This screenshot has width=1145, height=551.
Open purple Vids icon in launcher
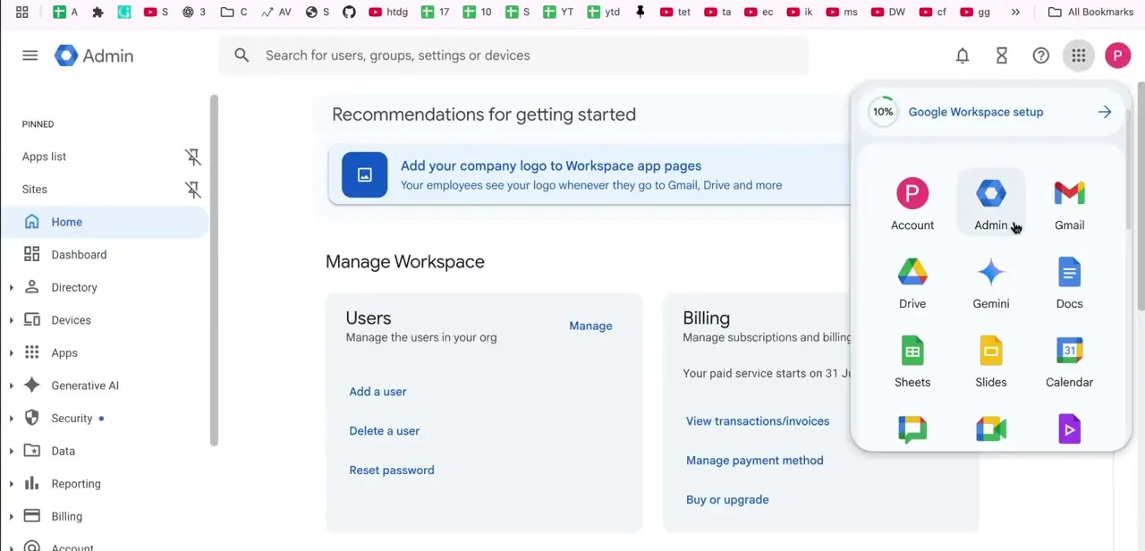click(x=1070, y=430)
